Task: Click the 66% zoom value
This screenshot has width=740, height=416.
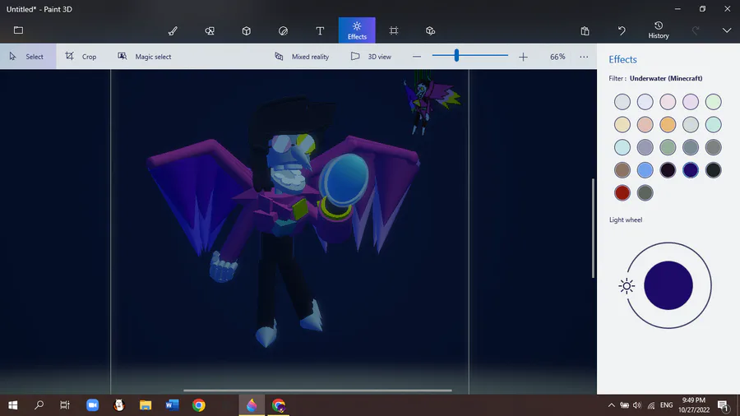Action: pyautogui.click(x=557, y=57)
